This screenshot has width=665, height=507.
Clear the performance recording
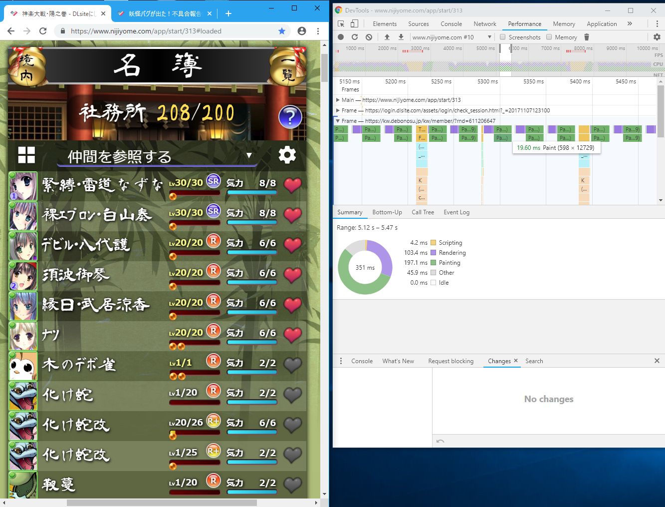coord(369,37)
